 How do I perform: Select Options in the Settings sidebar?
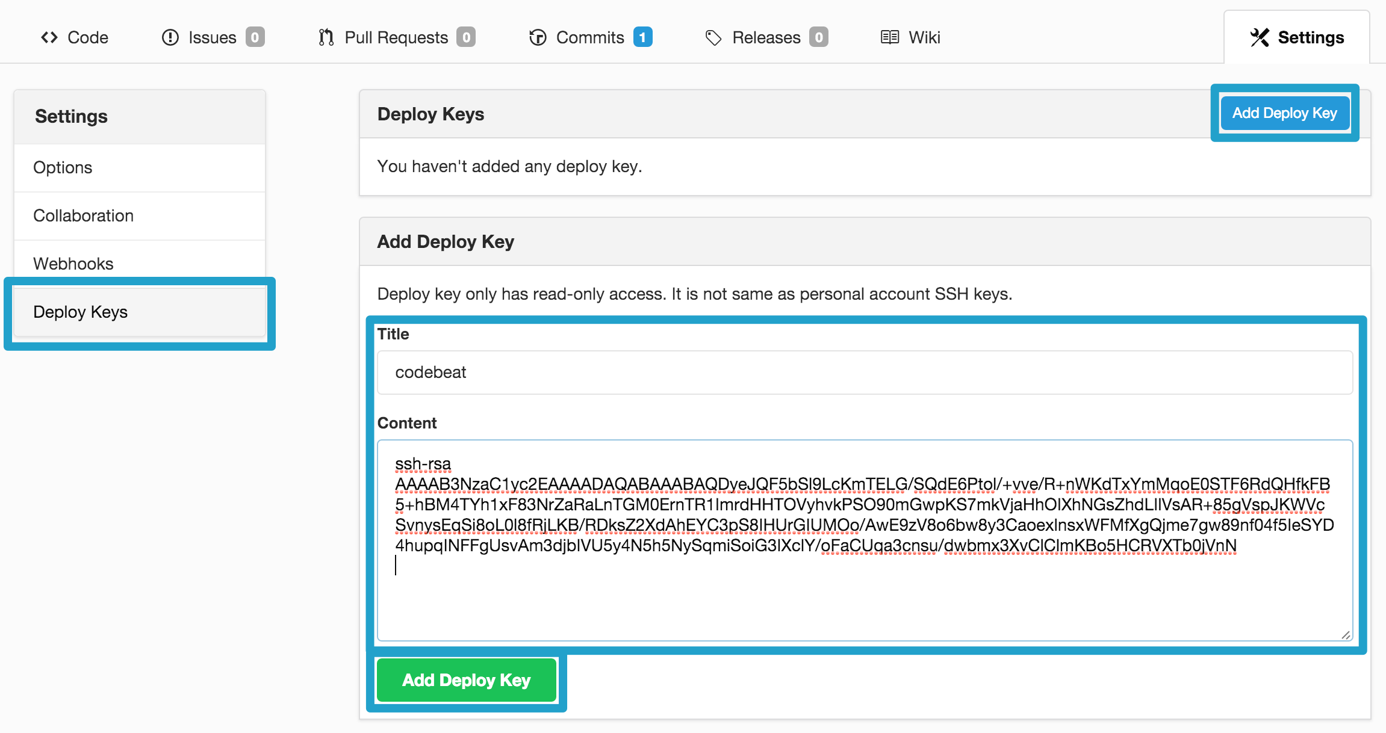point(63,167)
